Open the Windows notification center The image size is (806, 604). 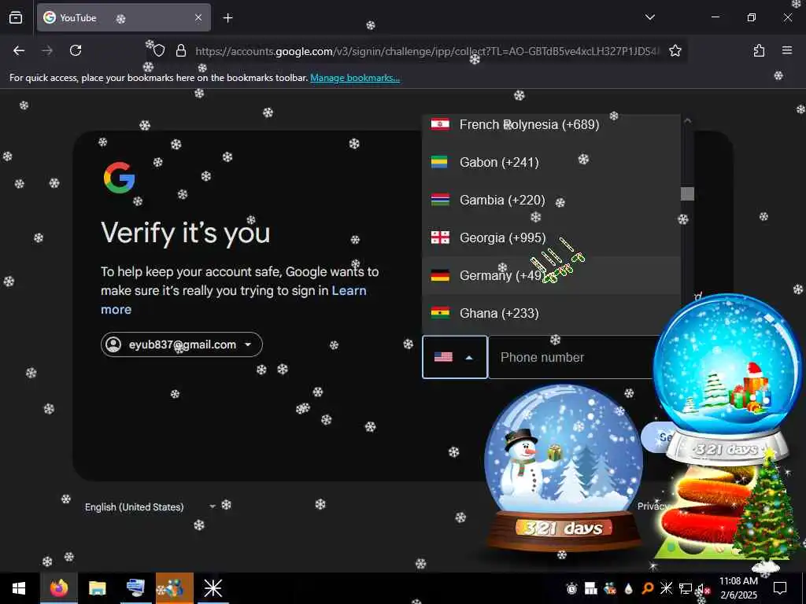pyautogui.click(x=780, y=588)
